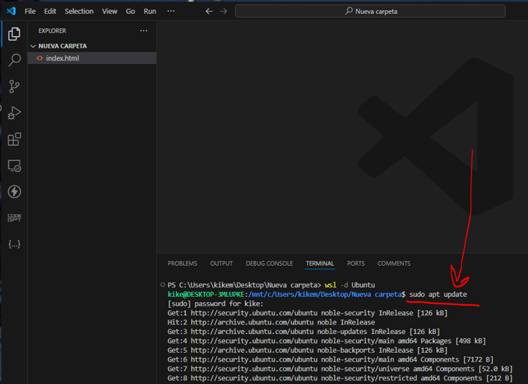Switch to the PROBLEMS panel tab
The width and height of the screenshot is (528, 384).
(182, 264)
